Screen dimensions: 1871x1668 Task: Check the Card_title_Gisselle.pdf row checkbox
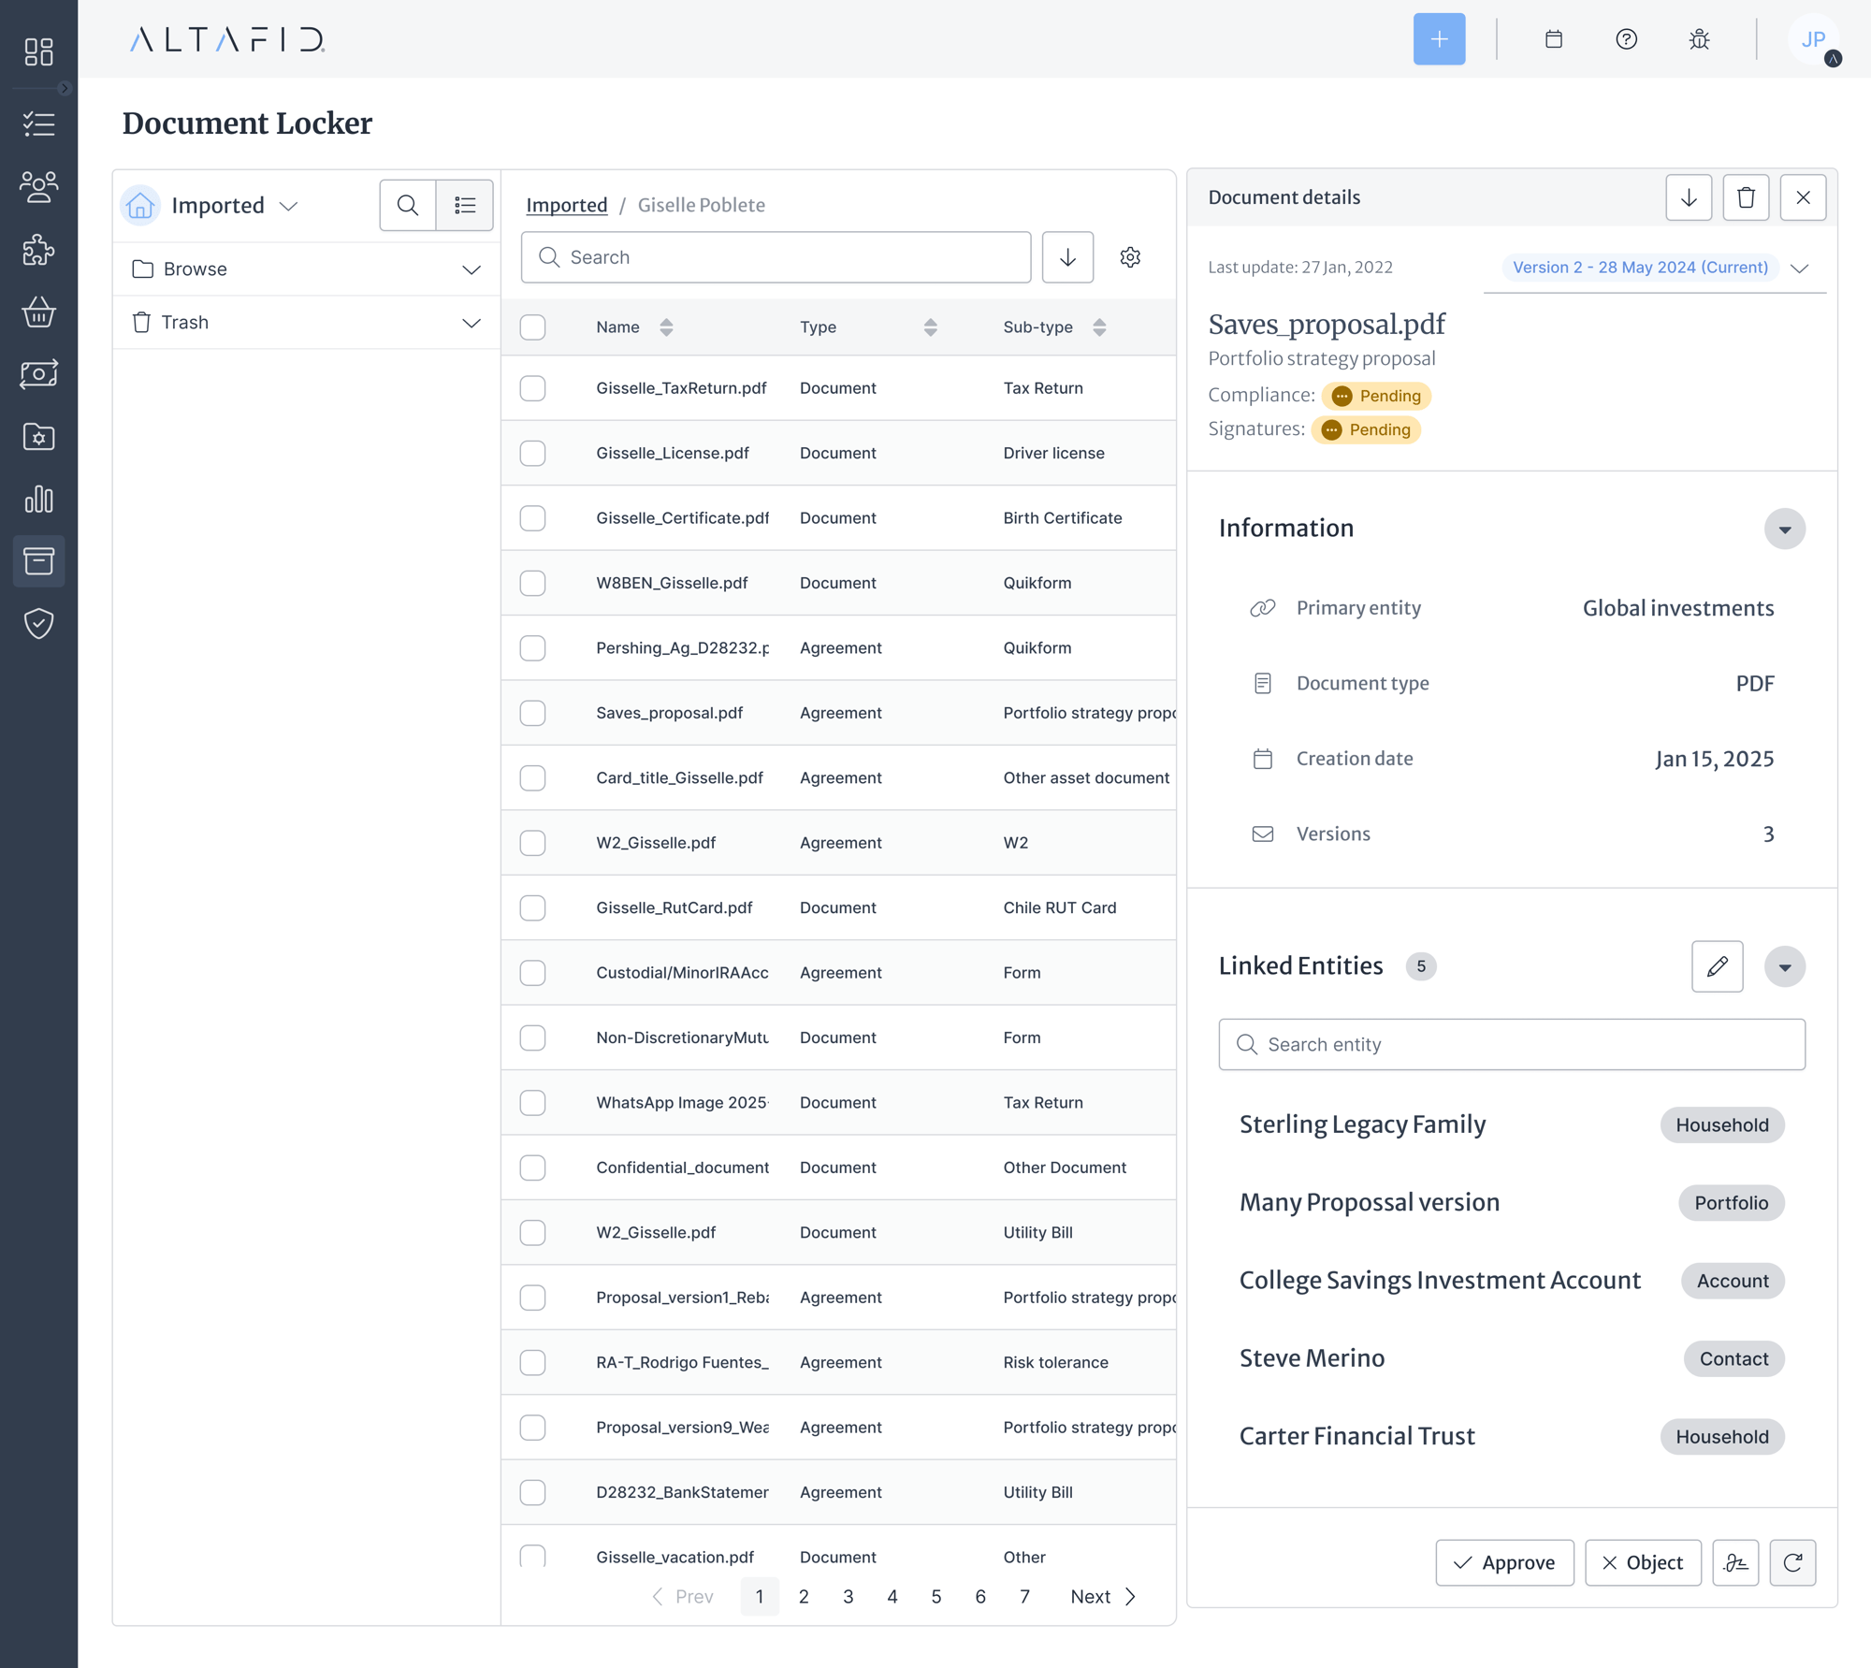click(x=532, y=778)
